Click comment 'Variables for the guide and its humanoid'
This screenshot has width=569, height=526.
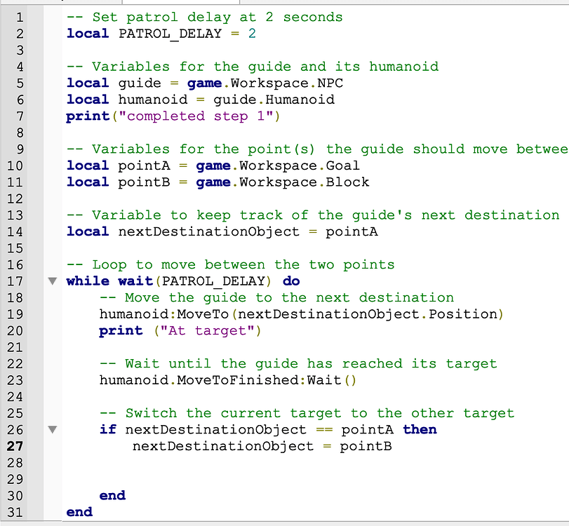[253, 67]
